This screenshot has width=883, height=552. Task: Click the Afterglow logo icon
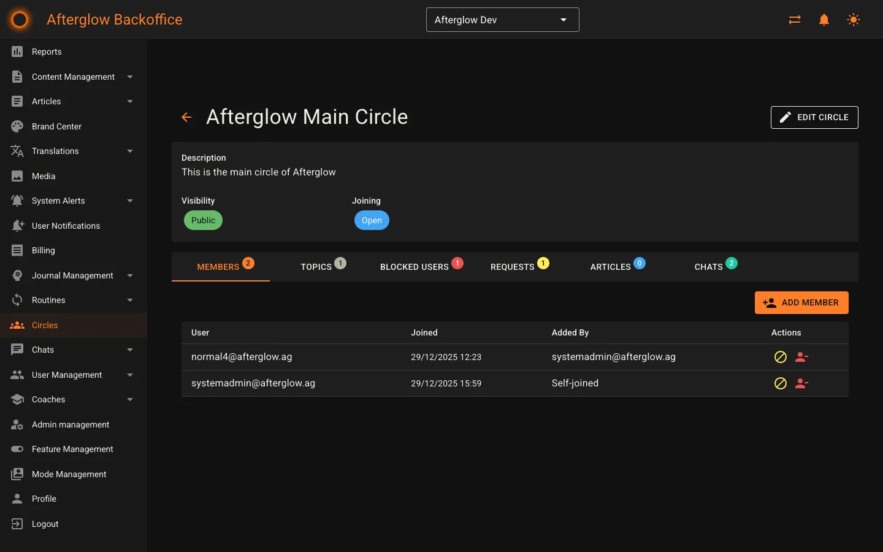click(x=19, y=20)
